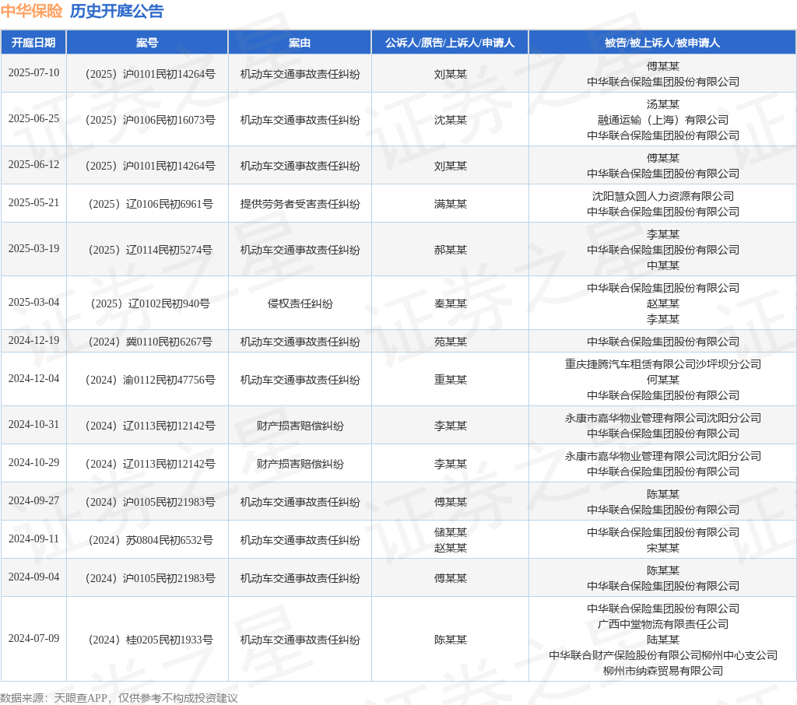
Task: Click defendant 汤某某
Action: tap(663, 104)
